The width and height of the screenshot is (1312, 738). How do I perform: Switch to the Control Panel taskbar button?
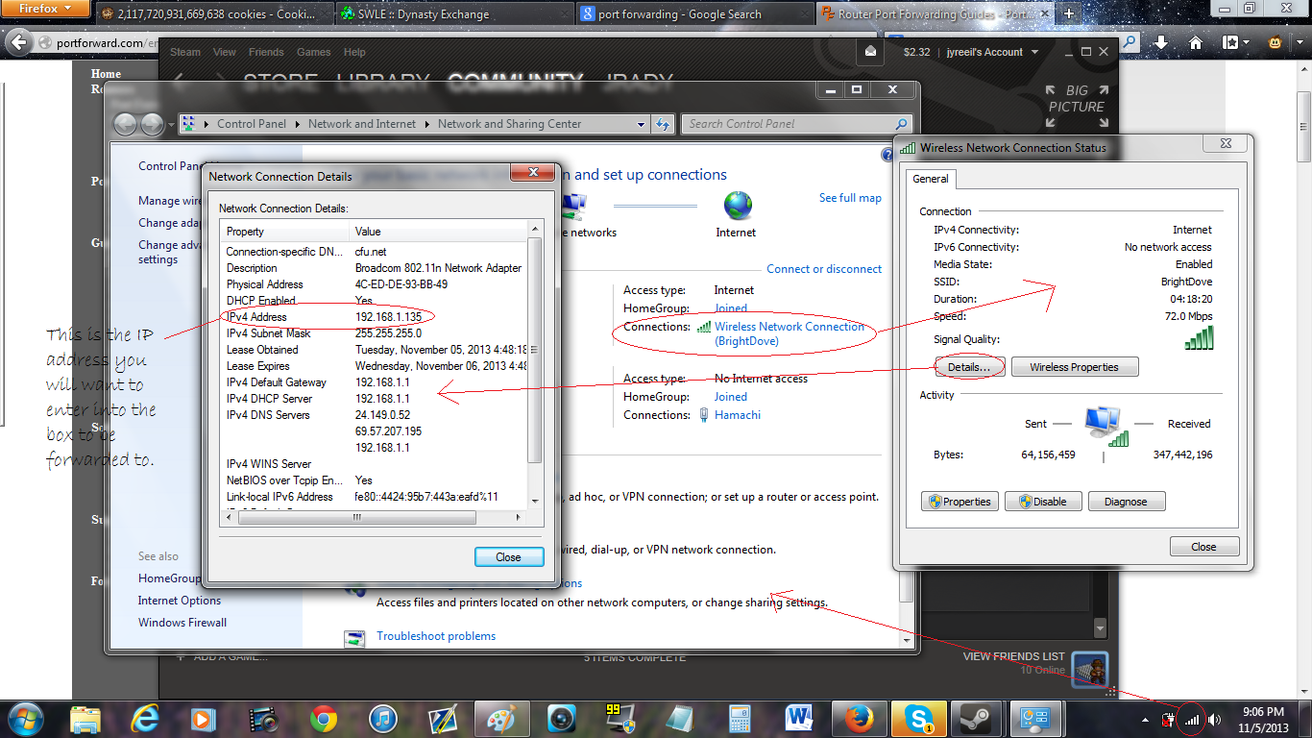point(1038,718)
